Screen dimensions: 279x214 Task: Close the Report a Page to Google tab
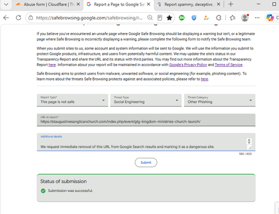click(x=148, y=4)
